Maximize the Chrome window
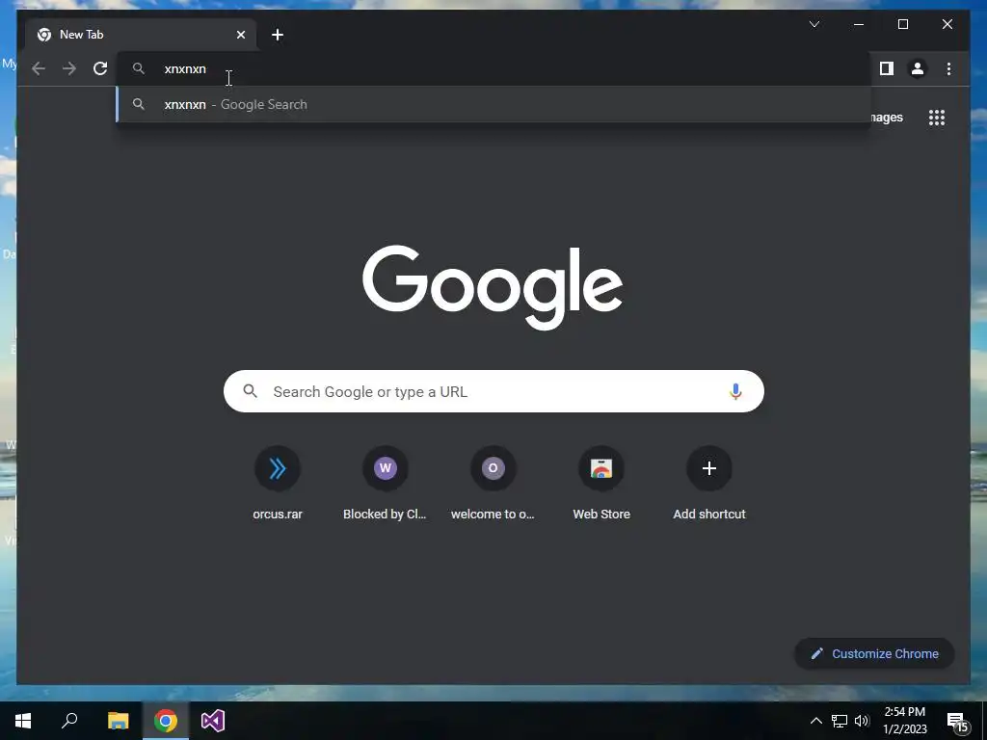The image size is (987, 740). [902, 24]
